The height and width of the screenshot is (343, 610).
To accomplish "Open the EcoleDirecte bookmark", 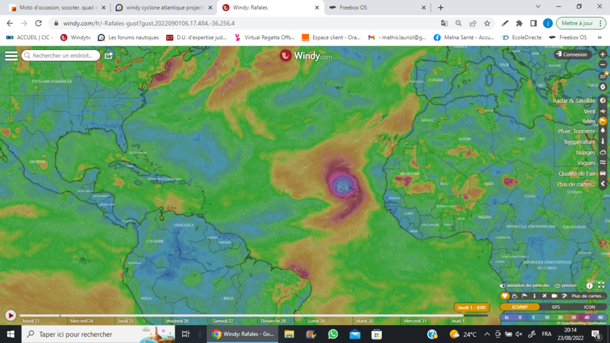I will (522, 38).
